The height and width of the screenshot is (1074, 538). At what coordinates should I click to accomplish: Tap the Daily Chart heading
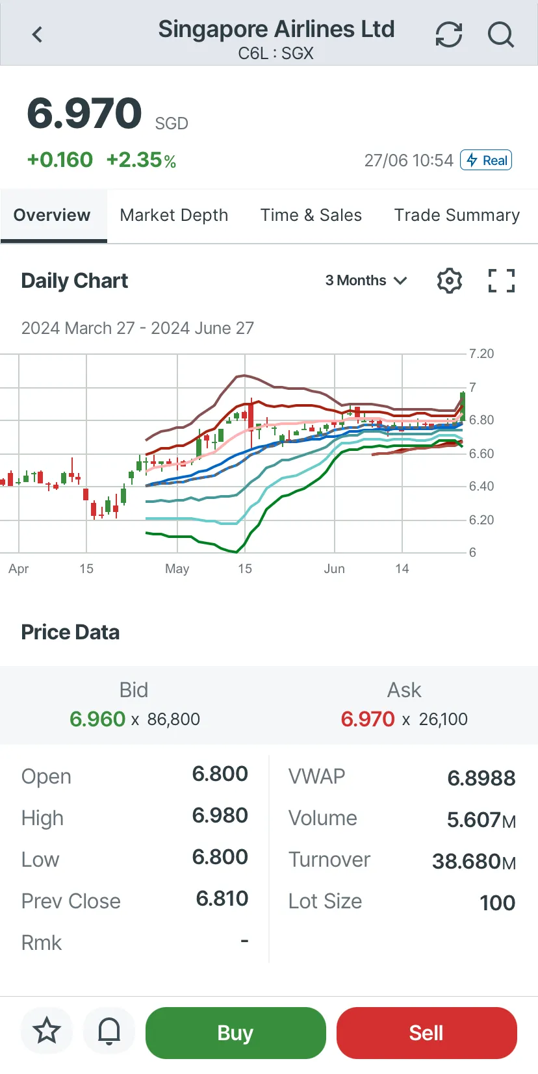pos(75,281)
